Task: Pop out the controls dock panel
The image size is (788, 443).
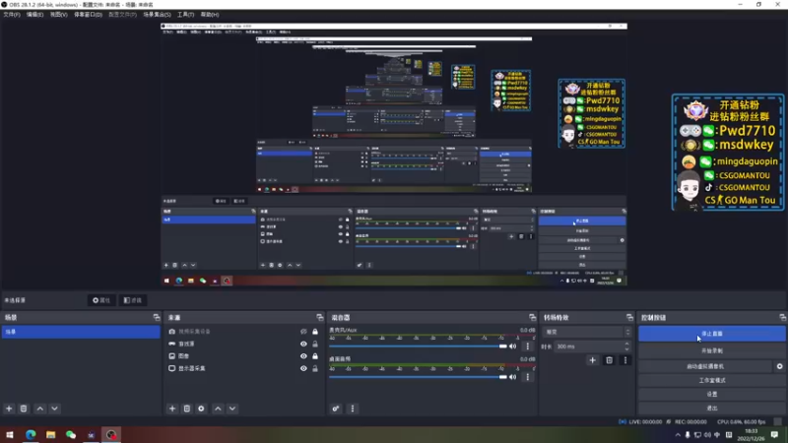Action: (782, 317)
